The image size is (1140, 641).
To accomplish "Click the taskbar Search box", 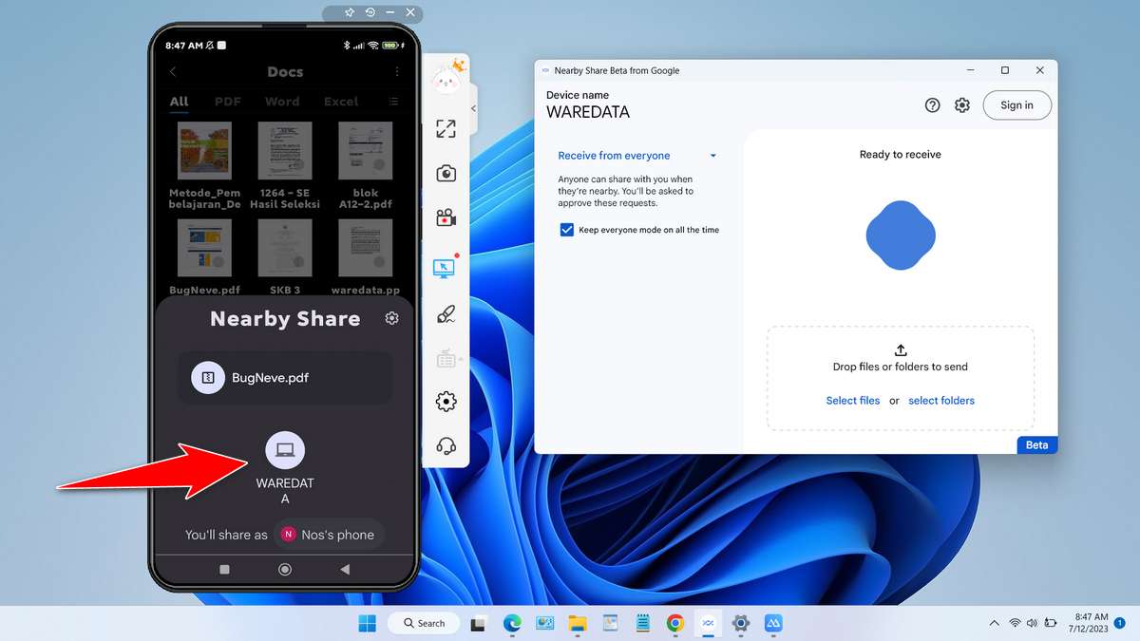I will pyautogui.click(x=424, y=623).
